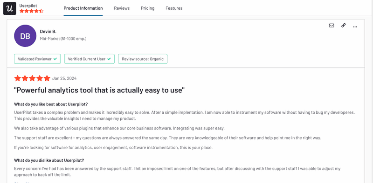This screenshot has width=373, height=183.
Task: Switch to the Pricing tab
Action: point(147,8)
